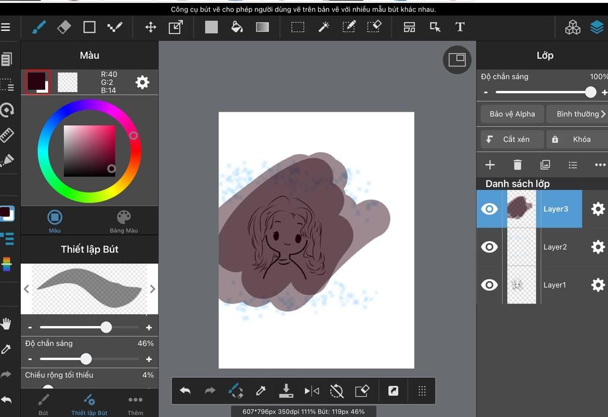This screenshot has height=417, width=608.
Task: Open the Materials cubes panel
Action: pyautogui.click(x=573, y=27)
